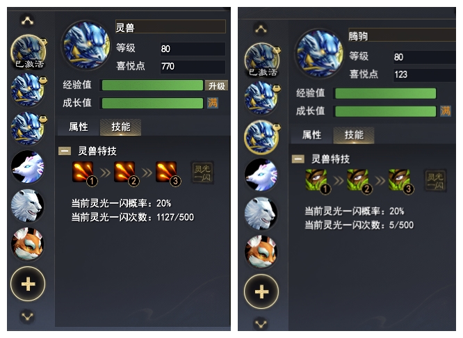
Task: Select the white lion pet in left panel
Action: click(x=28, y=206)
